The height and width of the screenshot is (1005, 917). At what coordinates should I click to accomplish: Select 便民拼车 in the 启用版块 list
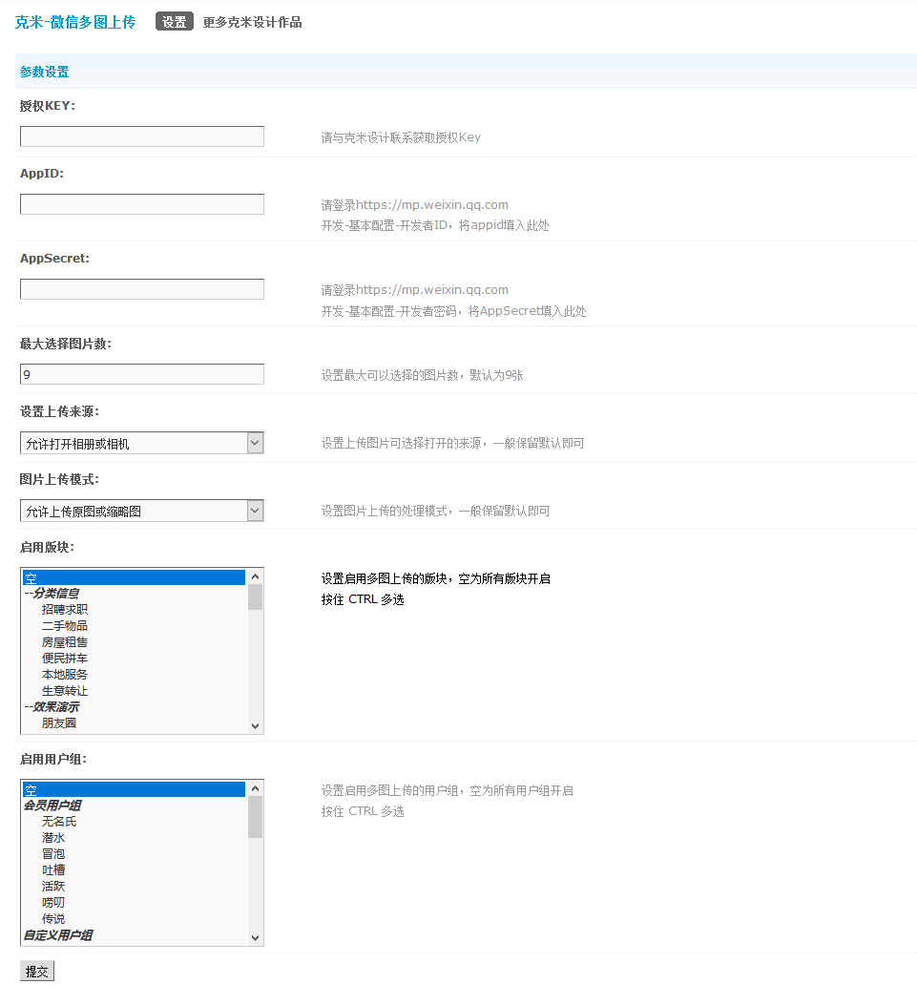(65, 659)
